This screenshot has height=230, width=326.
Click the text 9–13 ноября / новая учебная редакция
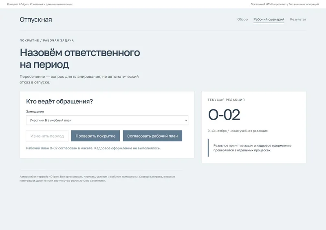[x=238, y=131]
